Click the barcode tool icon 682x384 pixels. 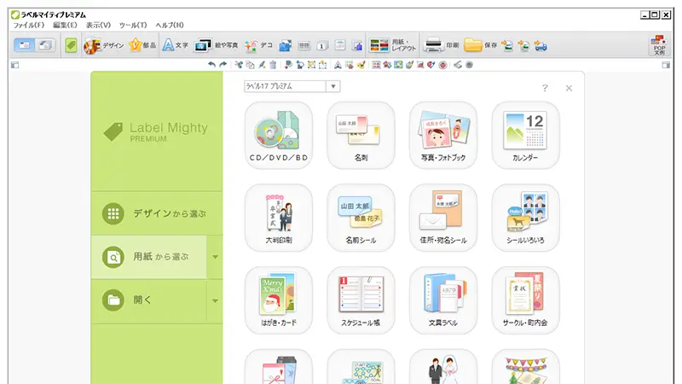pos(304,45)
